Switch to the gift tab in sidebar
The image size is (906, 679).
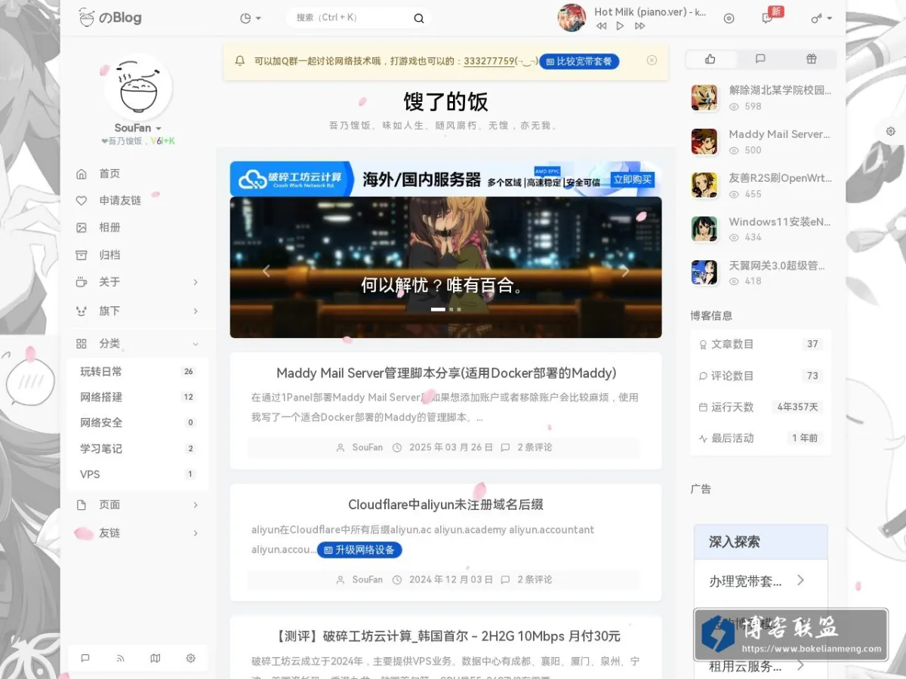pos(811,59)
